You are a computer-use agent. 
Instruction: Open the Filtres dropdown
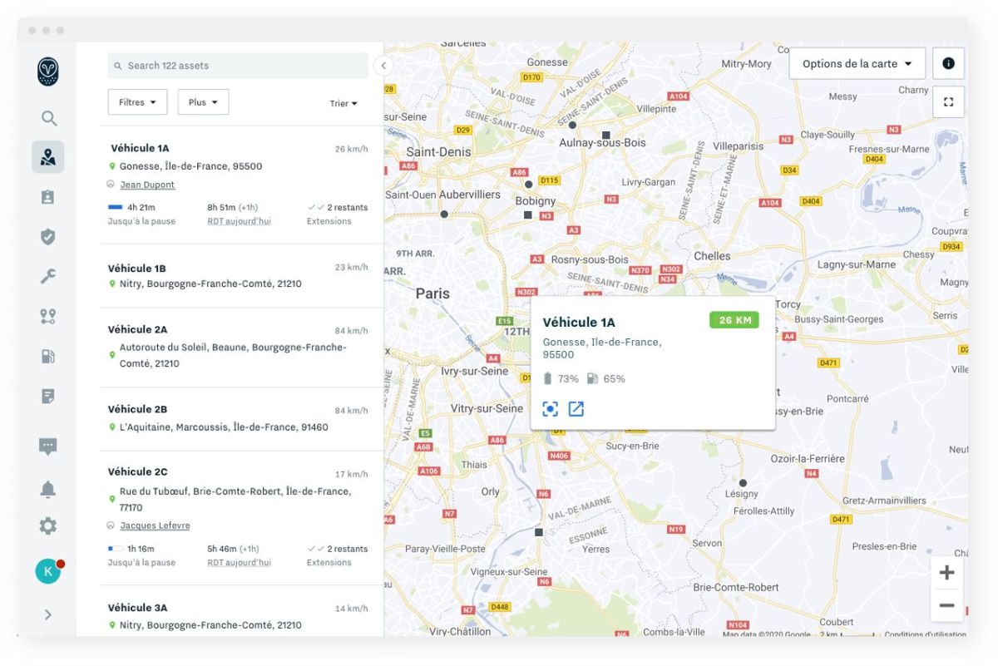137,102
